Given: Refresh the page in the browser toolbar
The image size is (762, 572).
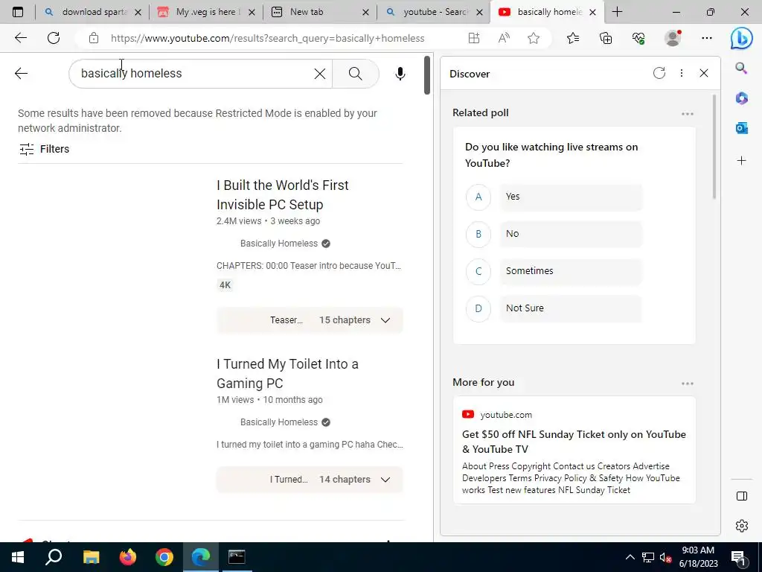Looking at the screenshot, I should (x=54, y=38).
